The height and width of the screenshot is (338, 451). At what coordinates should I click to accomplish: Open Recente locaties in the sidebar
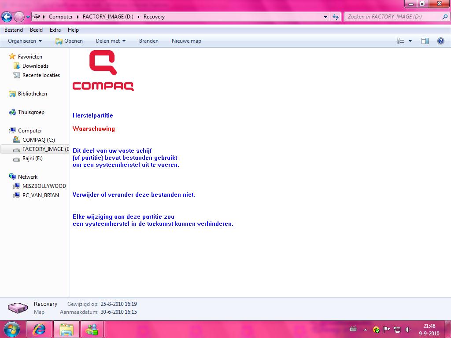point(41,75)
